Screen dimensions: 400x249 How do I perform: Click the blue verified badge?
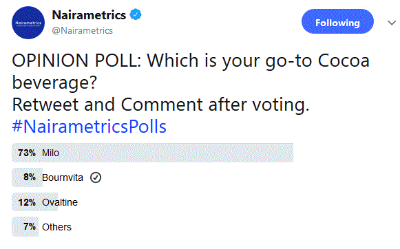136,14
